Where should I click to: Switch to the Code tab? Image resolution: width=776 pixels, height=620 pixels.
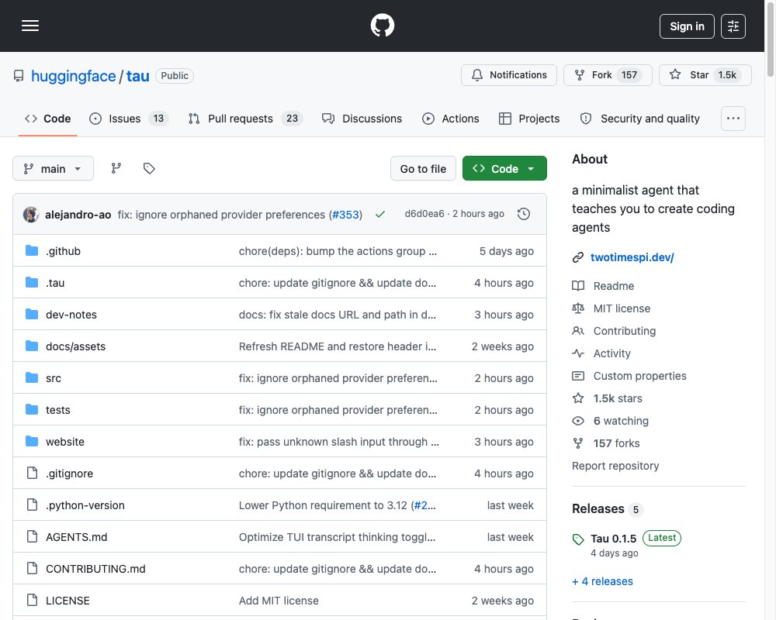(48, 119)
